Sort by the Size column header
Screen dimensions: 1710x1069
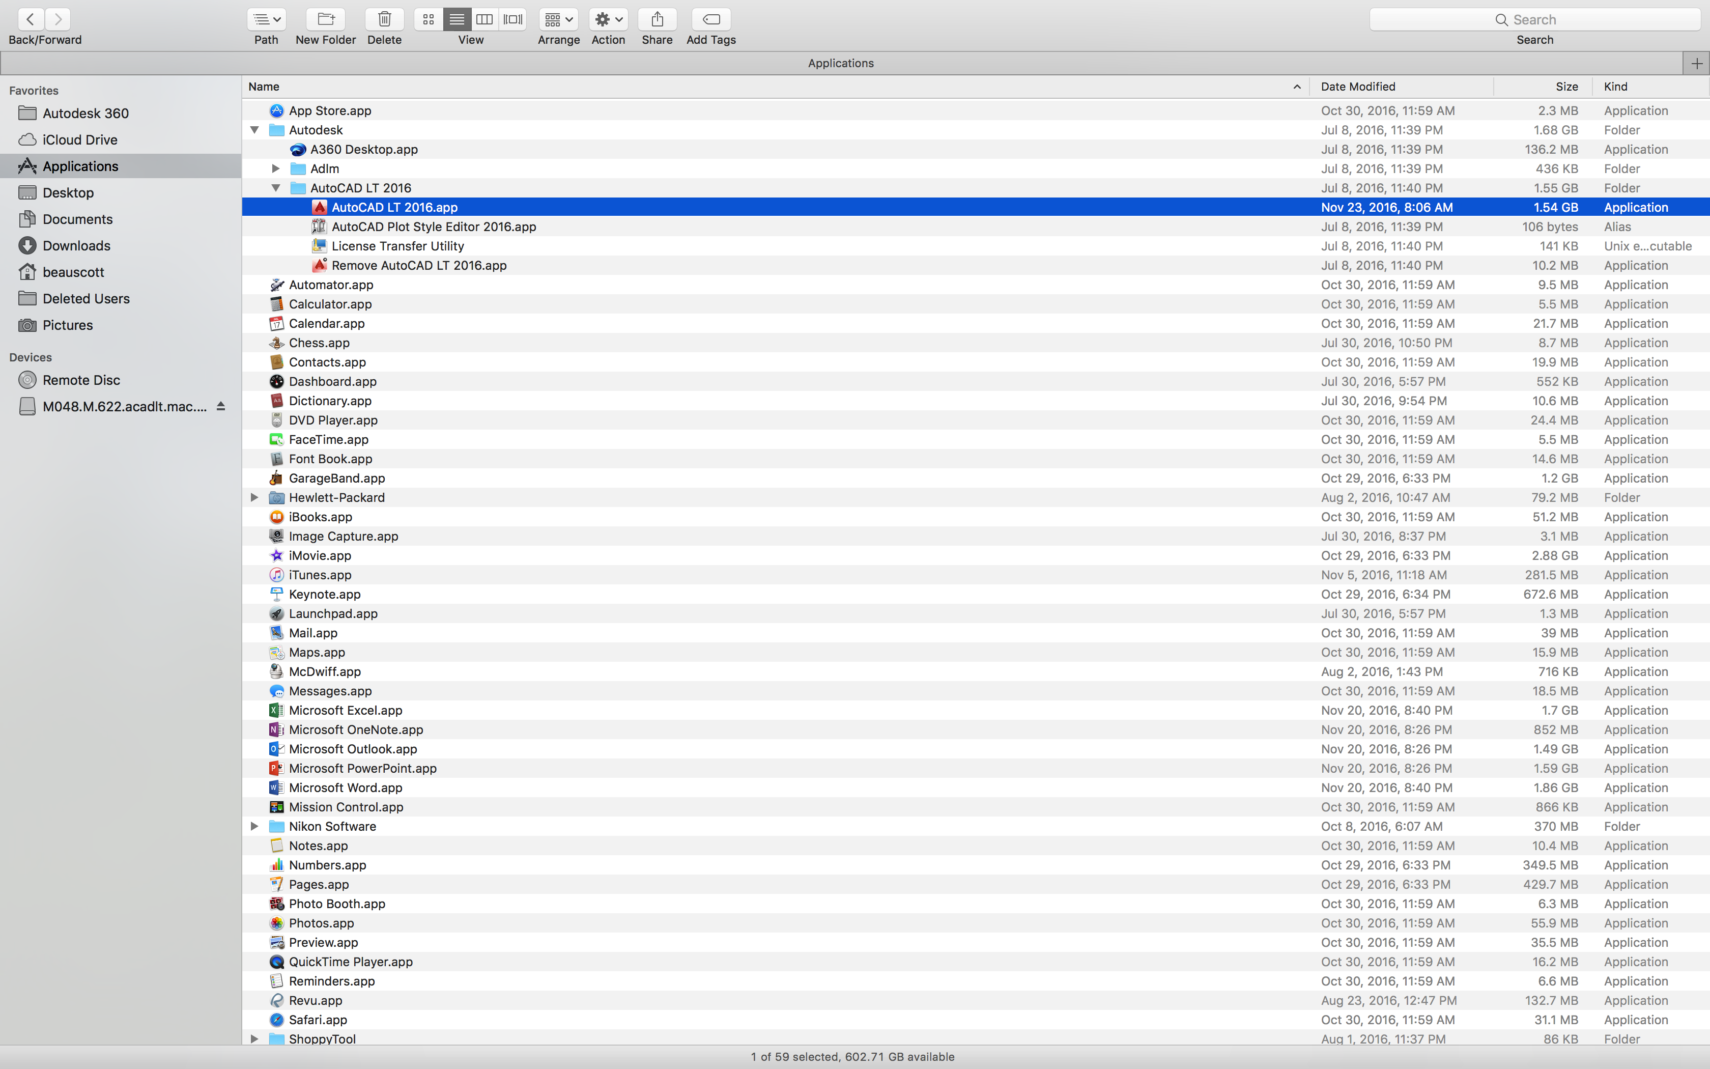[x=1543, y=86]
